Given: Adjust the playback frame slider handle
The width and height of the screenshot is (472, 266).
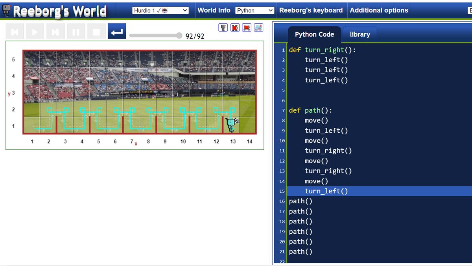Looking at the screenshot, I should pyautogui.click(x=179, y=35).
